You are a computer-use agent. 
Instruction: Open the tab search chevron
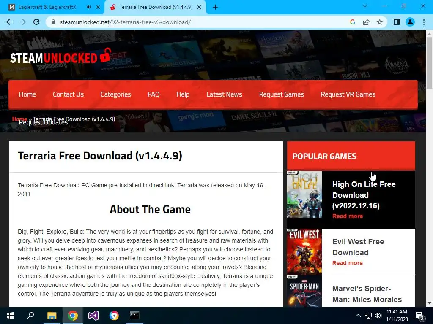click(x=365, y=6)
